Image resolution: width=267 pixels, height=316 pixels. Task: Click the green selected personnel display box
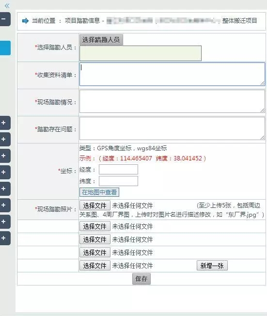(x=141, y=53)
